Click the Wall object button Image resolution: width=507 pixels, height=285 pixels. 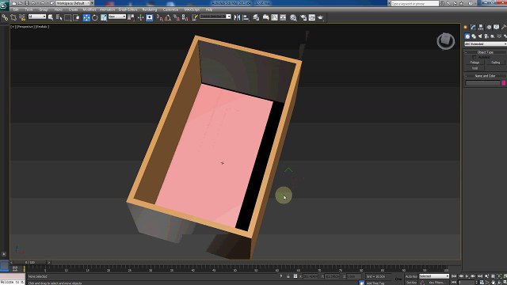click(x=475, y=68)
